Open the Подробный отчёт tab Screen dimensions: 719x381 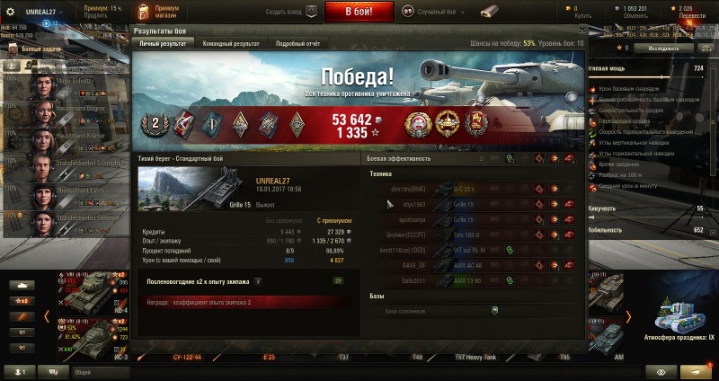pos(298,43)
